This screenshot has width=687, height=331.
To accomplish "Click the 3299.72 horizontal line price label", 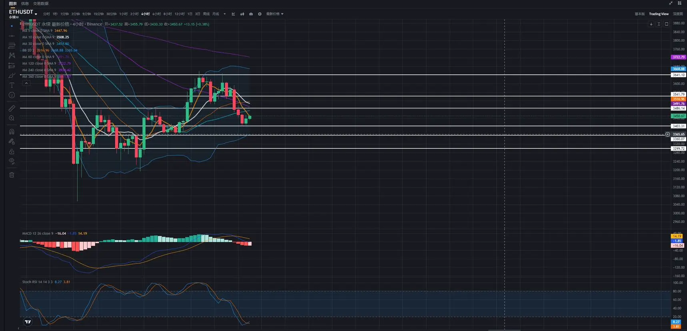I will (678, 149).
